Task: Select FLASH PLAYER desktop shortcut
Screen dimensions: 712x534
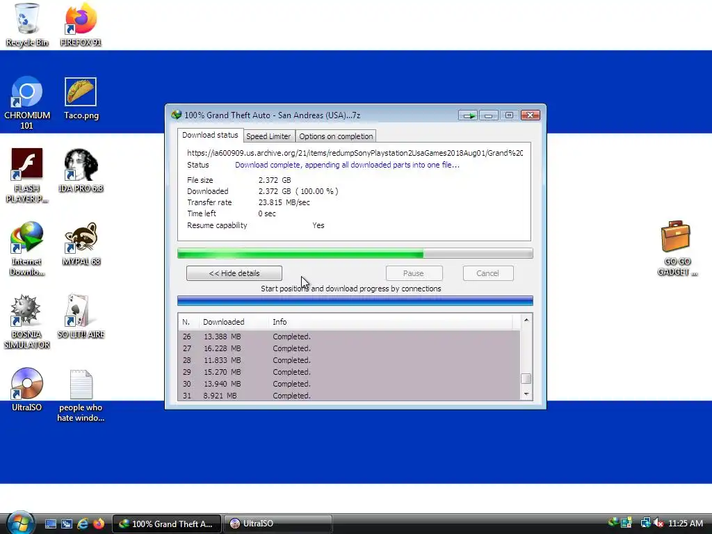Action: 27,176
